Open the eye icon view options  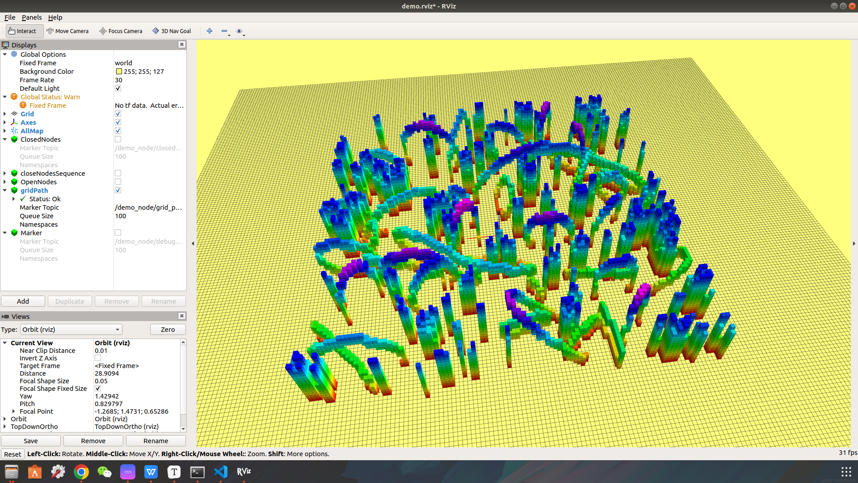(x=239, y=31)
